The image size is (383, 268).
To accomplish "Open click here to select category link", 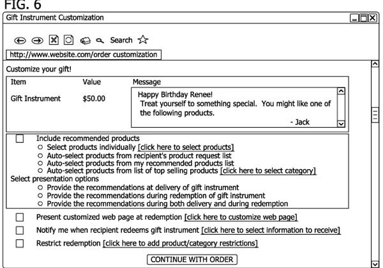I will (x=267, y=170).
